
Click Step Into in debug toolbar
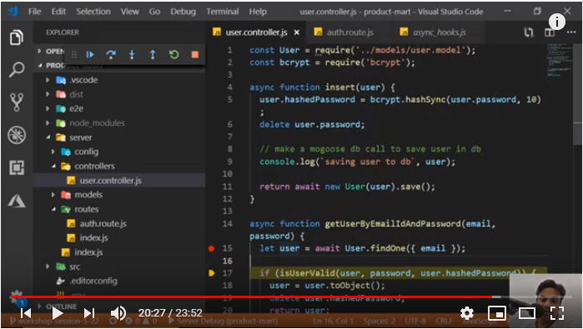[x=132, y=55]
